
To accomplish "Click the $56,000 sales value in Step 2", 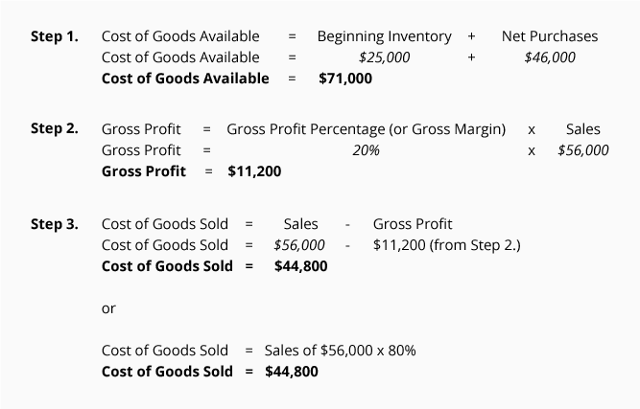I will pyautogui.click(x=582, y=150).
